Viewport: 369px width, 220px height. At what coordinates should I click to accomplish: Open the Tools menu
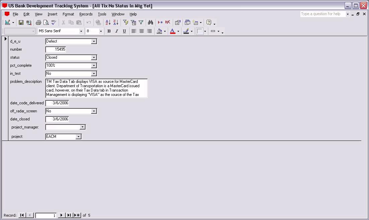pos(102,14)
